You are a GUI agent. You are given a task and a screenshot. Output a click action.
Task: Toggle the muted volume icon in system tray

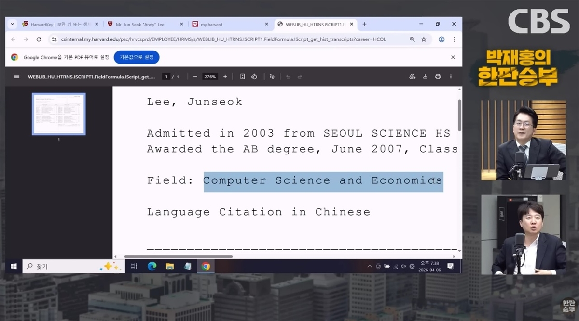pos(404,266)
